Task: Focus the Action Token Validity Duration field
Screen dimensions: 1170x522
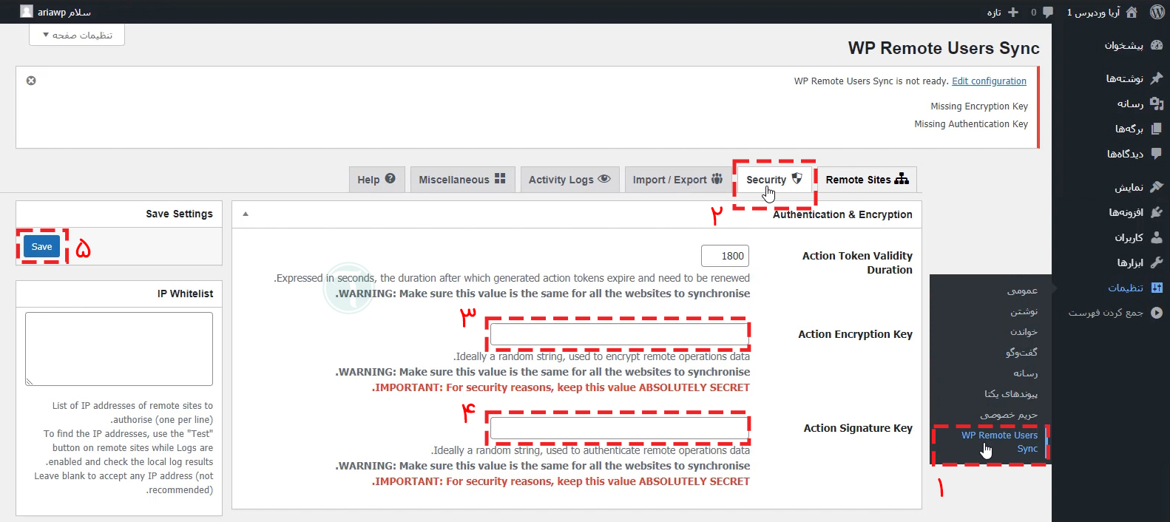Action: pyautogui.click(x=725, y=256)
